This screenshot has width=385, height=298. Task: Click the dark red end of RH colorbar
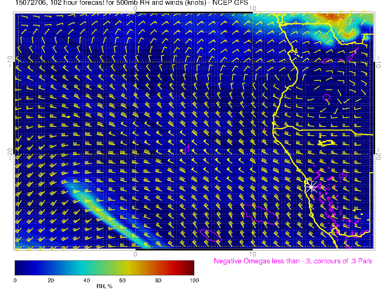(190, 267)
